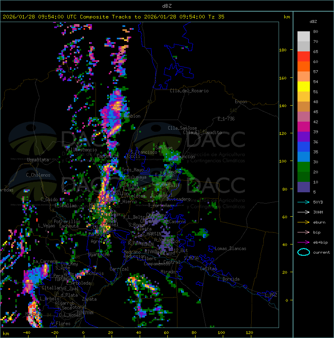
Task: Click the Catitas label on the map
Action: pyautogui.click(x=208, y=269)
